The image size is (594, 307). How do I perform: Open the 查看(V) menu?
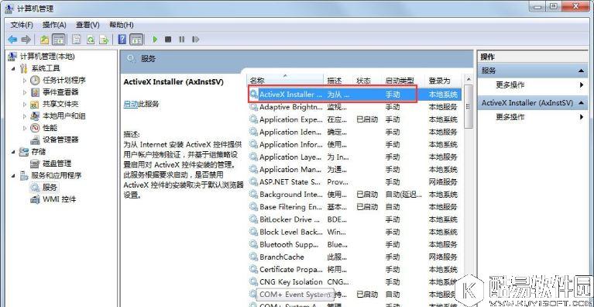88,25
